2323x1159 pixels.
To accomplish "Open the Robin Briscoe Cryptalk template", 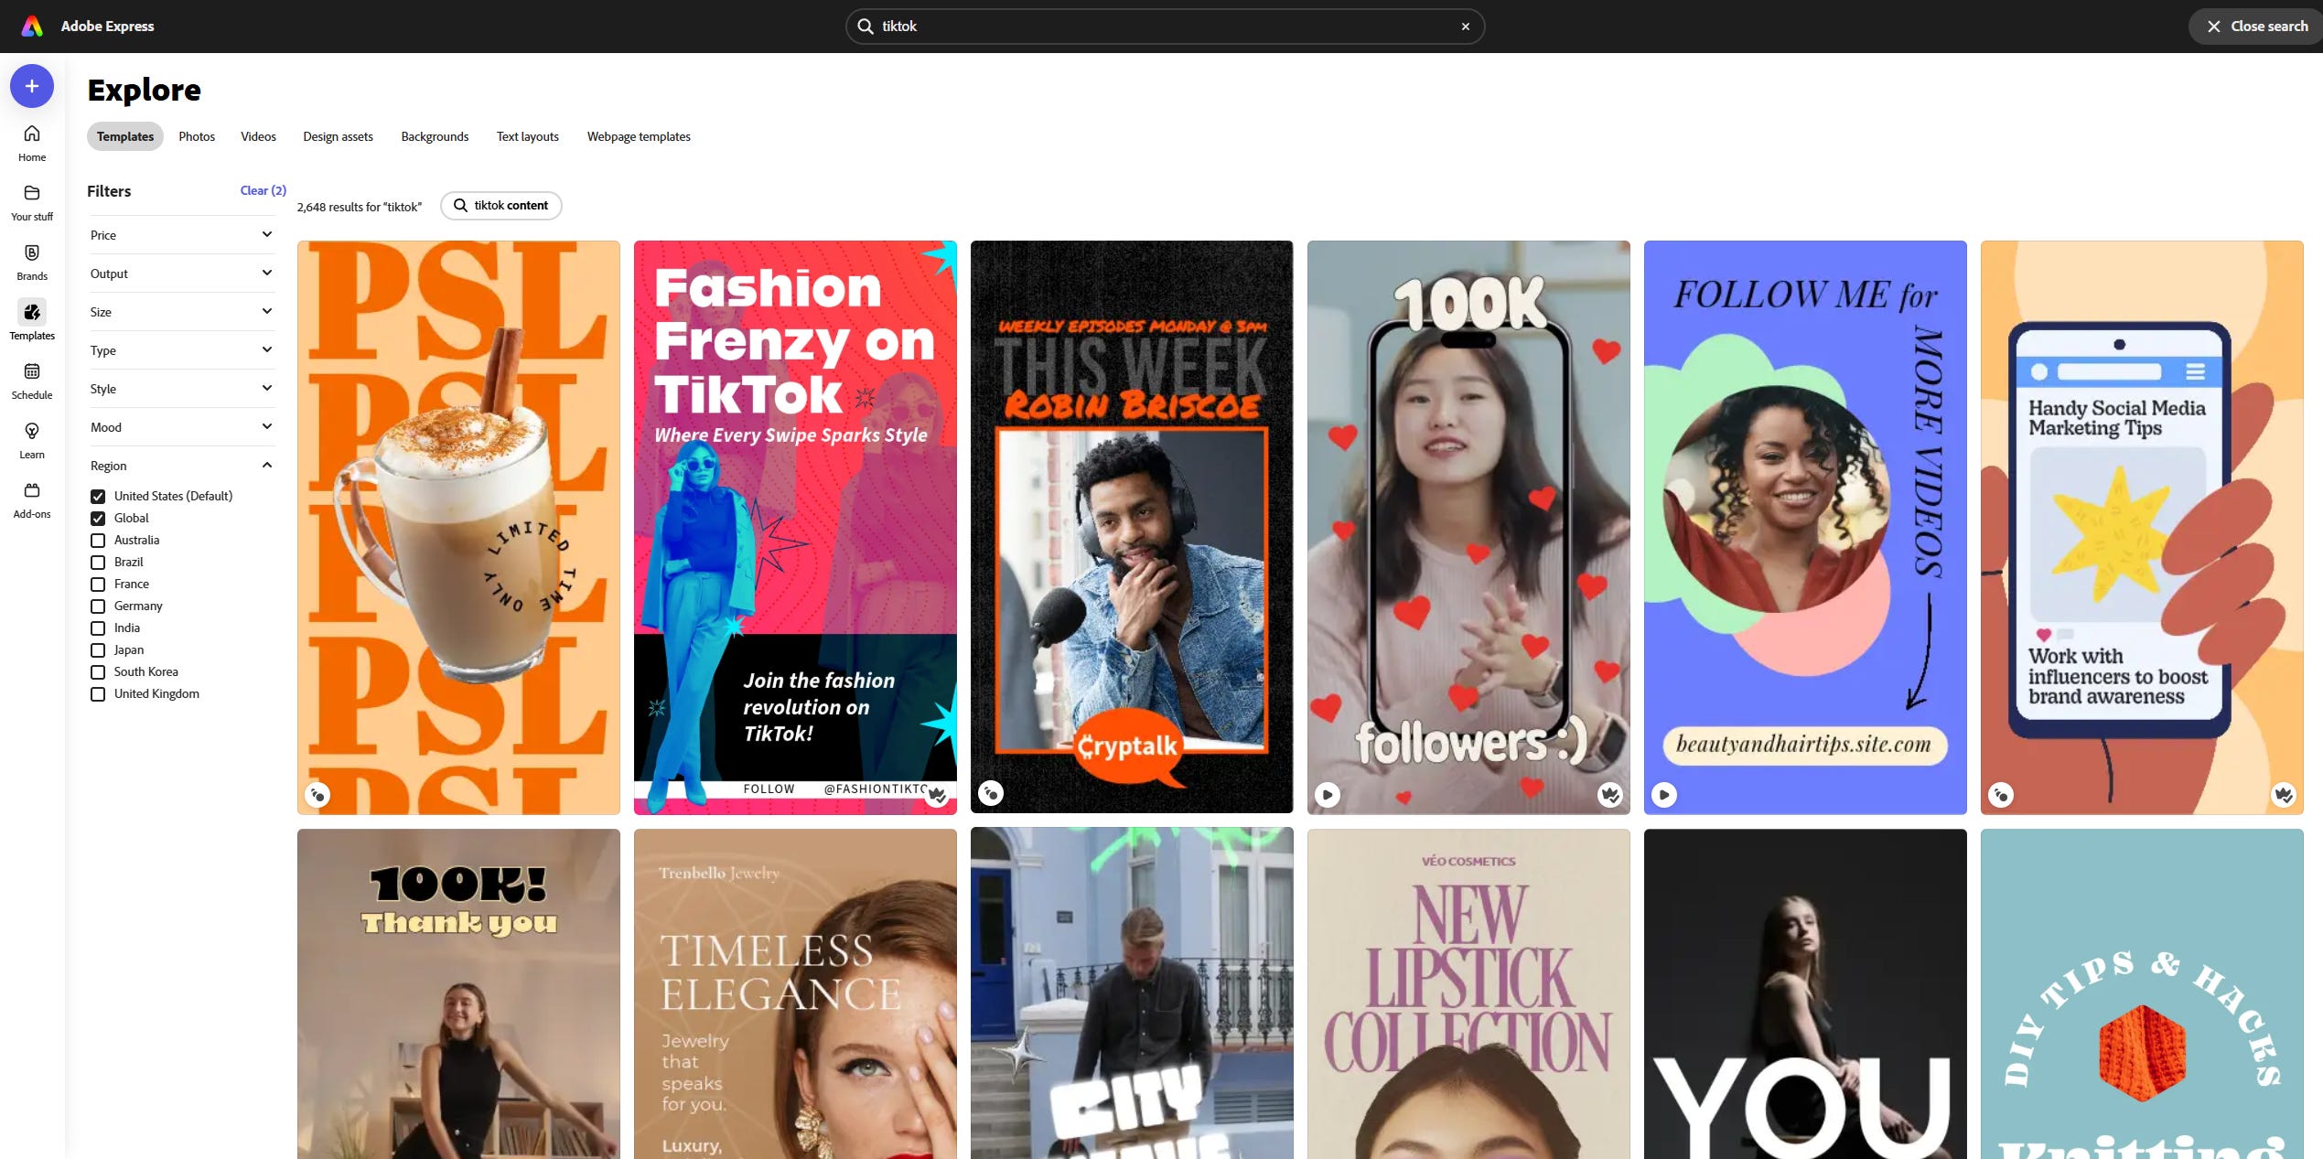I will point(1132,527).
